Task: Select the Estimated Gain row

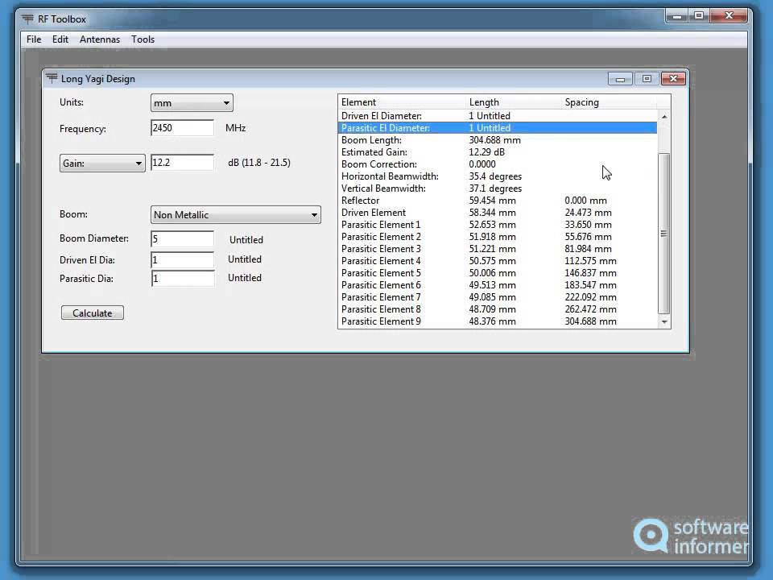Action: point(498,152)
